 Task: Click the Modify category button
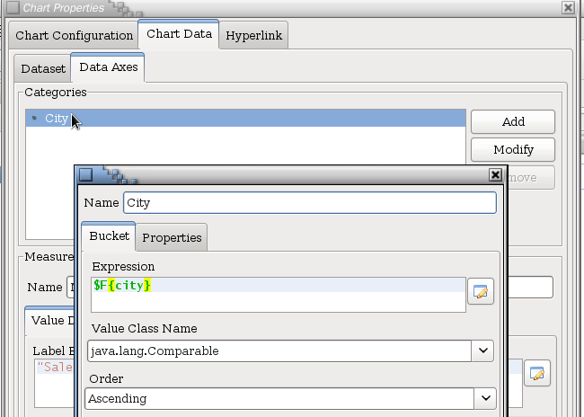point(513,150)
